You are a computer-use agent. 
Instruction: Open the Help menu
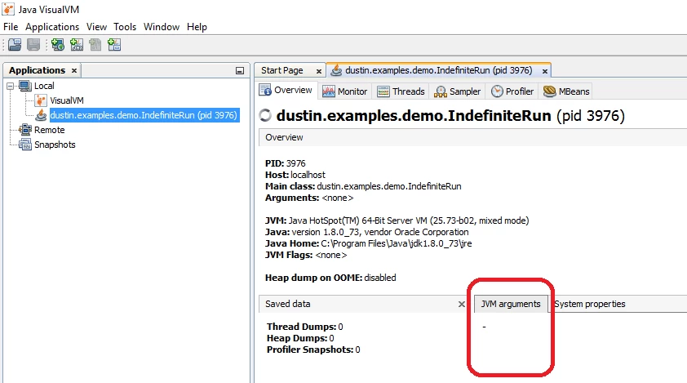tap(197, 27)
